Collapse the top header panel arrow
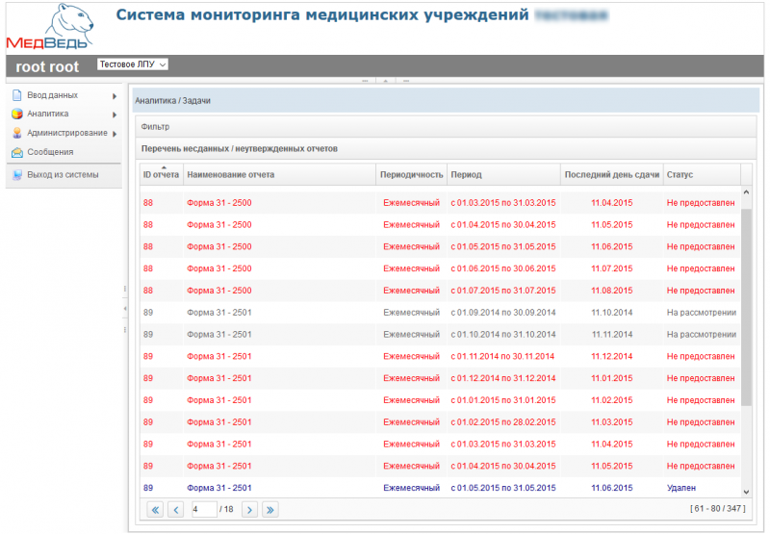The image size is (770, 534). point(386,81)
